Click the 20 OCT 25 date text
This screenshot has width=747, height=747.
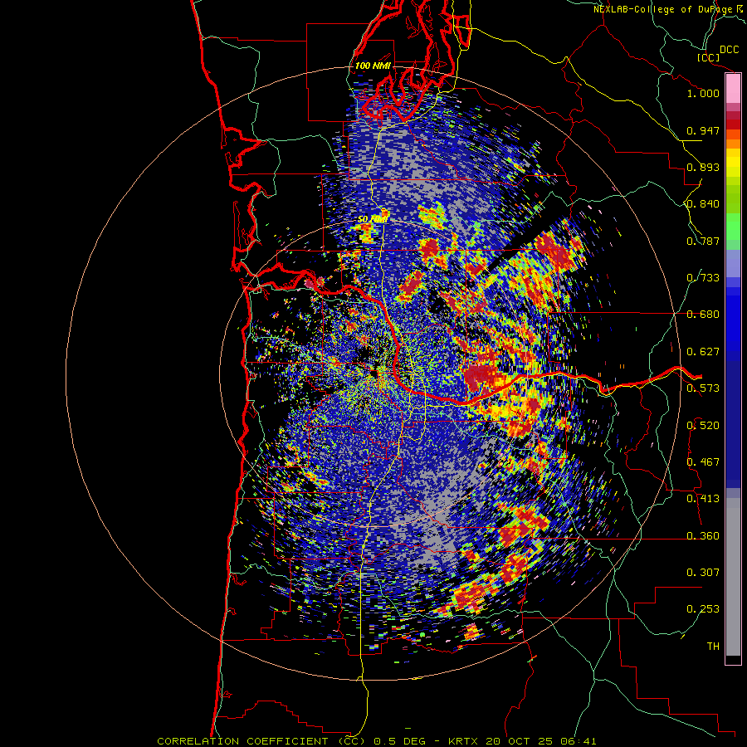click(519, 741)
